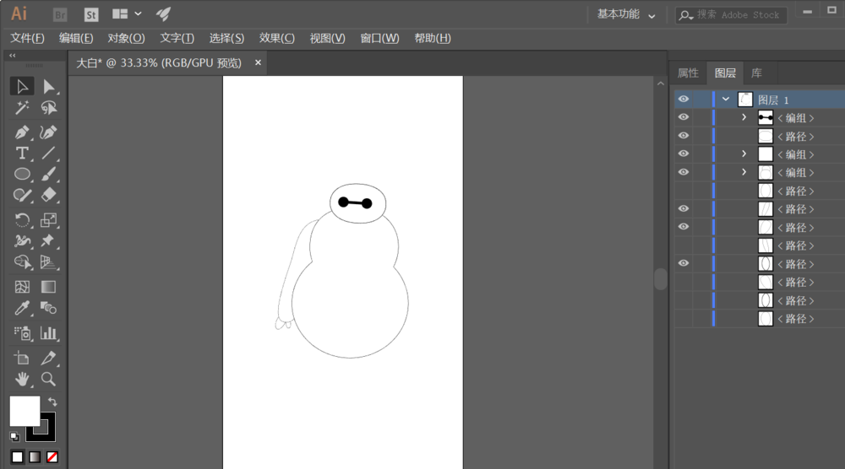Open Adobe Stock via St icon
This screenshot has width=845, height=469.
(x=91, y=14)
